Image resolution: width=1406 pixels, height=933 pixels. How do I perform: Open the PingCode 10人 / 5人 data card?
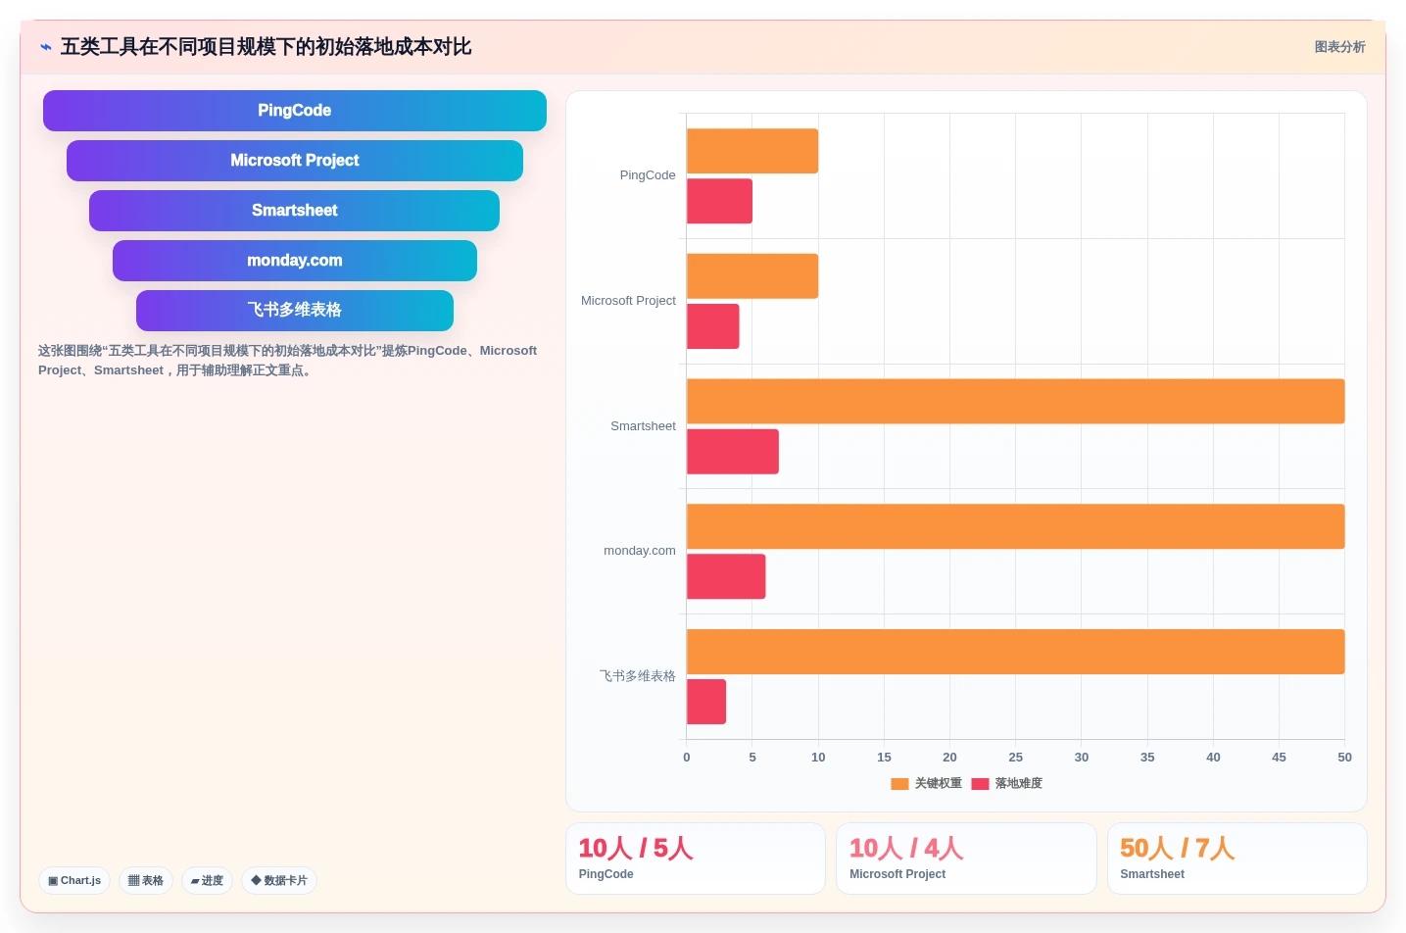click(x=696, y=859)
